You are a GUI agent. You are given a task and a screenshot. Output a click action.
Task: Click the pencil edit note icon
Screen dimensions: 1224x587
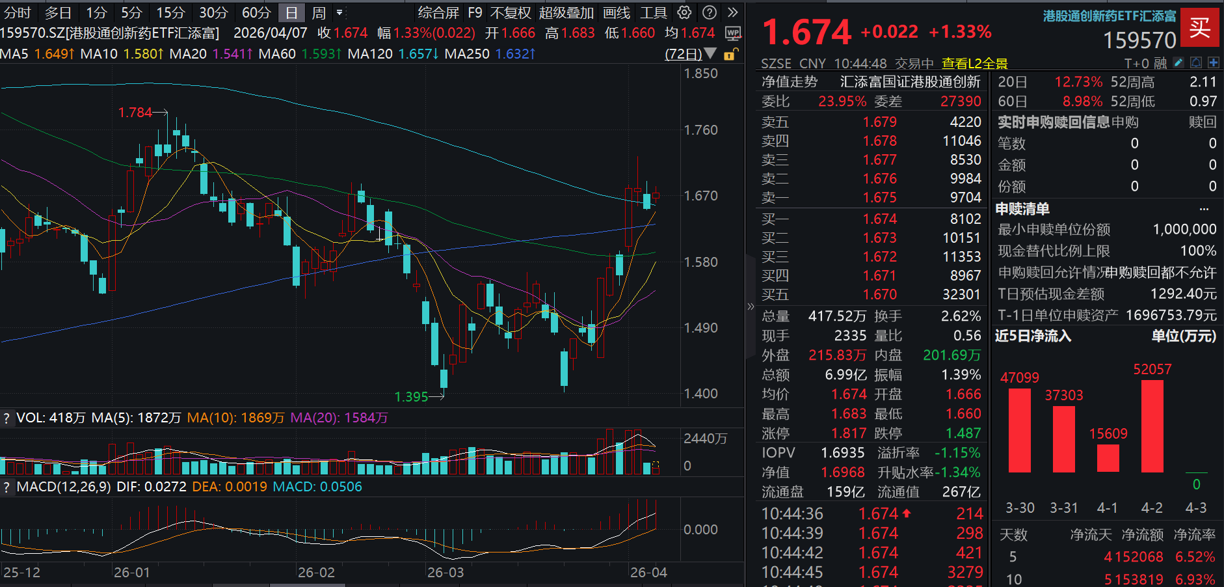(1178, 62)
